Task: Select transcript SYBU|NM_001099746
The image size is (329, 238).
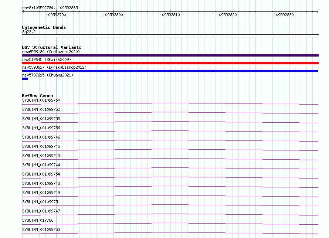Action: [41, 137]
